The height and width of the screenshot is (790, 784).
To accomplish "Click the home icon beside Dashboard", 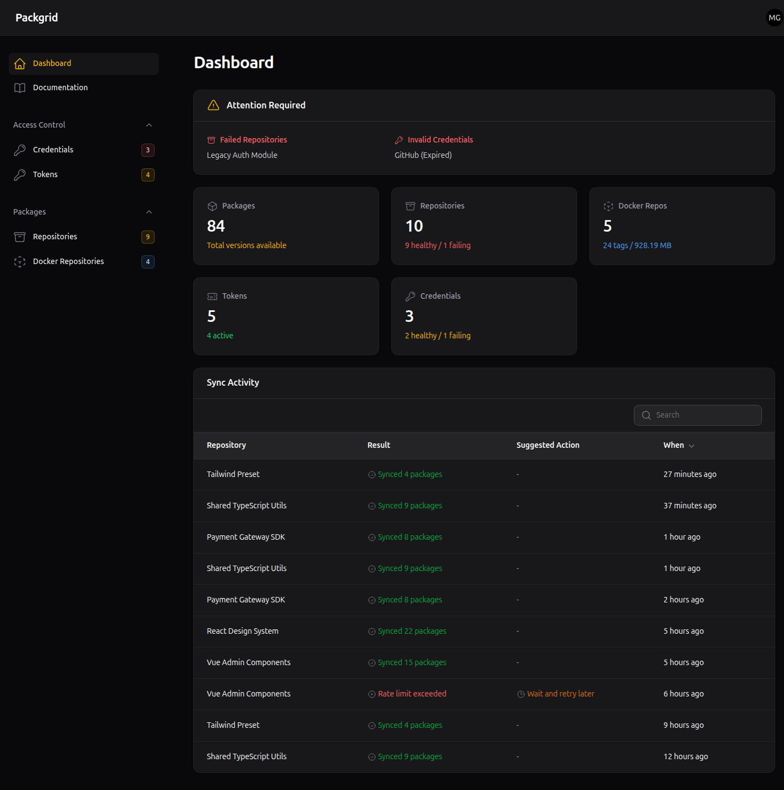I will pos(20,63).
